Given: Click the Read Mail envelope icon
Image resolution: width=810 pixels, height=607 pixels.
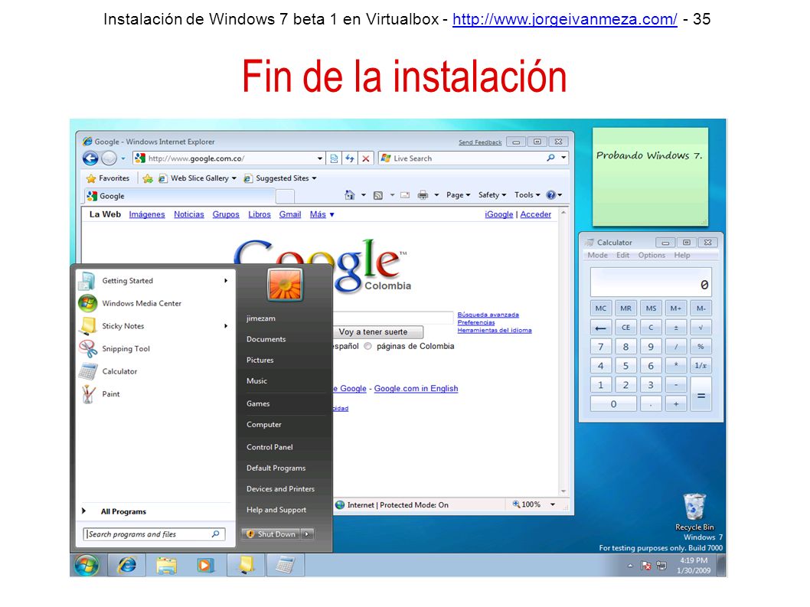Looking at the screenshot, I should point(405,194).
